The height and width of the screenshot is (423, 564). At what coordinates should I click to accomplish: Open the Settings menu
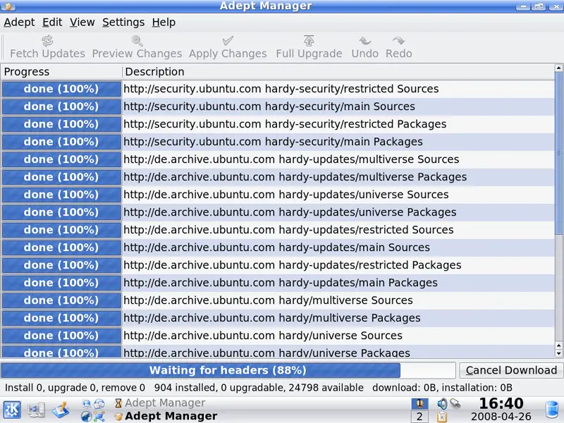pos(123,23)
